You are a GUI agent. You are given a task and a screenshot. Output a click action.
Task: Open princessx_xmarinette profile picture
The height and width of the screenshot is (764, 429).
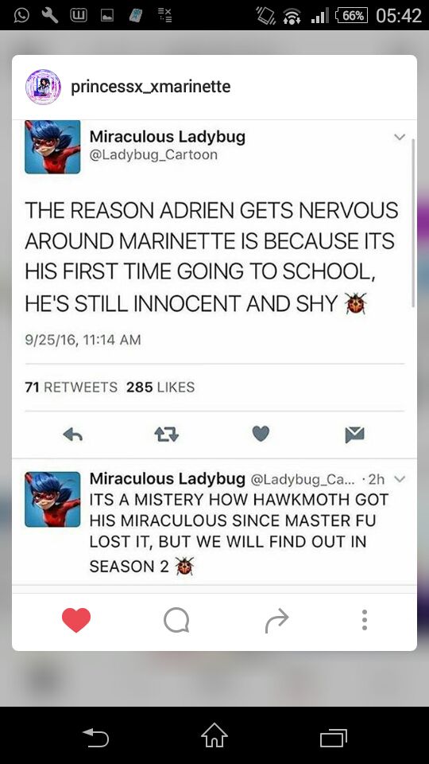(43, 87)
